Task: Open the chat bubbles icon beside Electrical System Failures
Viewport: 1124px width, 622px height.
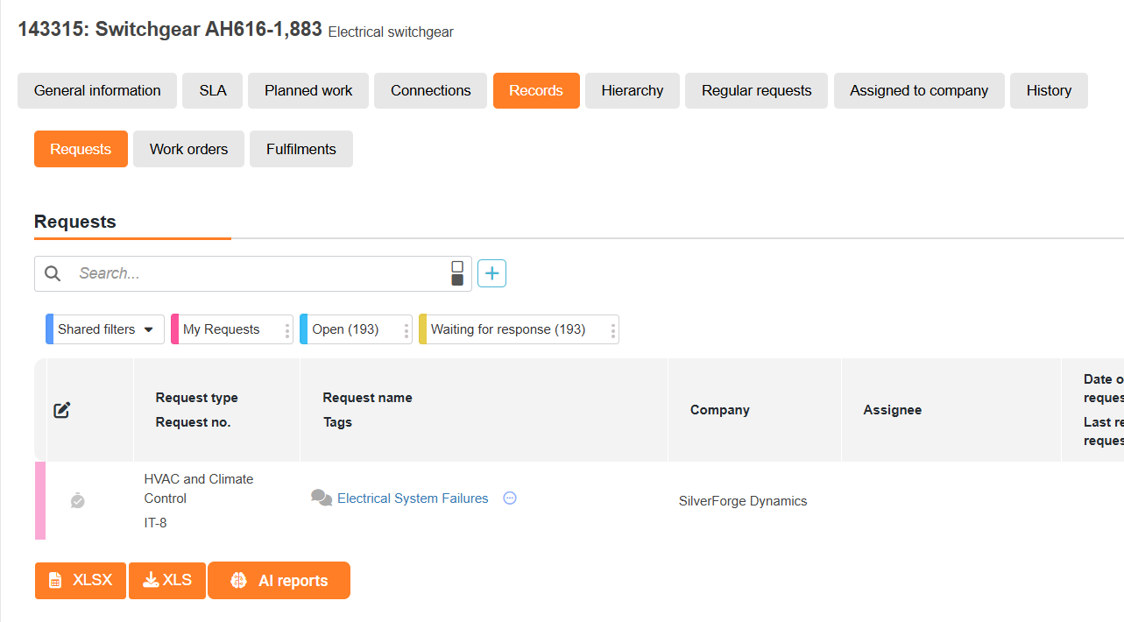Action: click(x=322, y=498)
